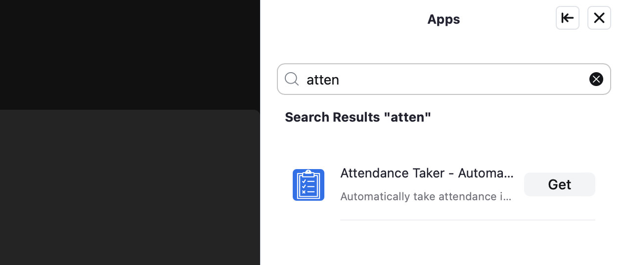Screen dimensions: 624x265
Task: Click the divider line under Attendance Taker
Action: click(x=467, y=220)
